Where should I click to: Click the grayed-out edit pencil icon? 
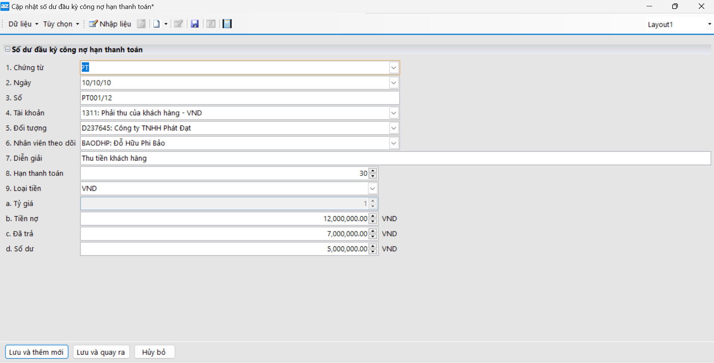[x=178, y=24]
